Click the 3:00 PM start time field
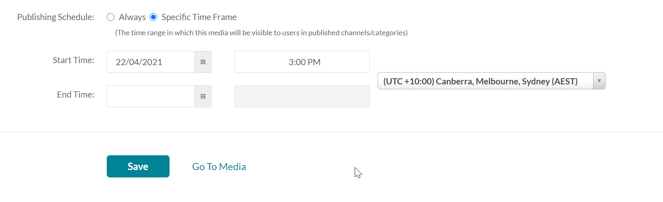 [302, 62]
